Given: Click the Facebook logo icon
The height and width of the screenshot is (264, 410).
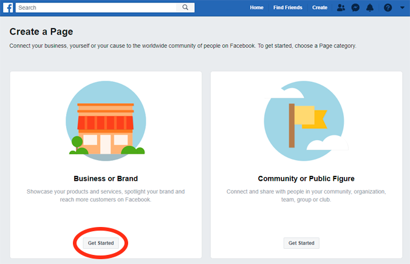Looking at the screenshot, I should 8,7.
